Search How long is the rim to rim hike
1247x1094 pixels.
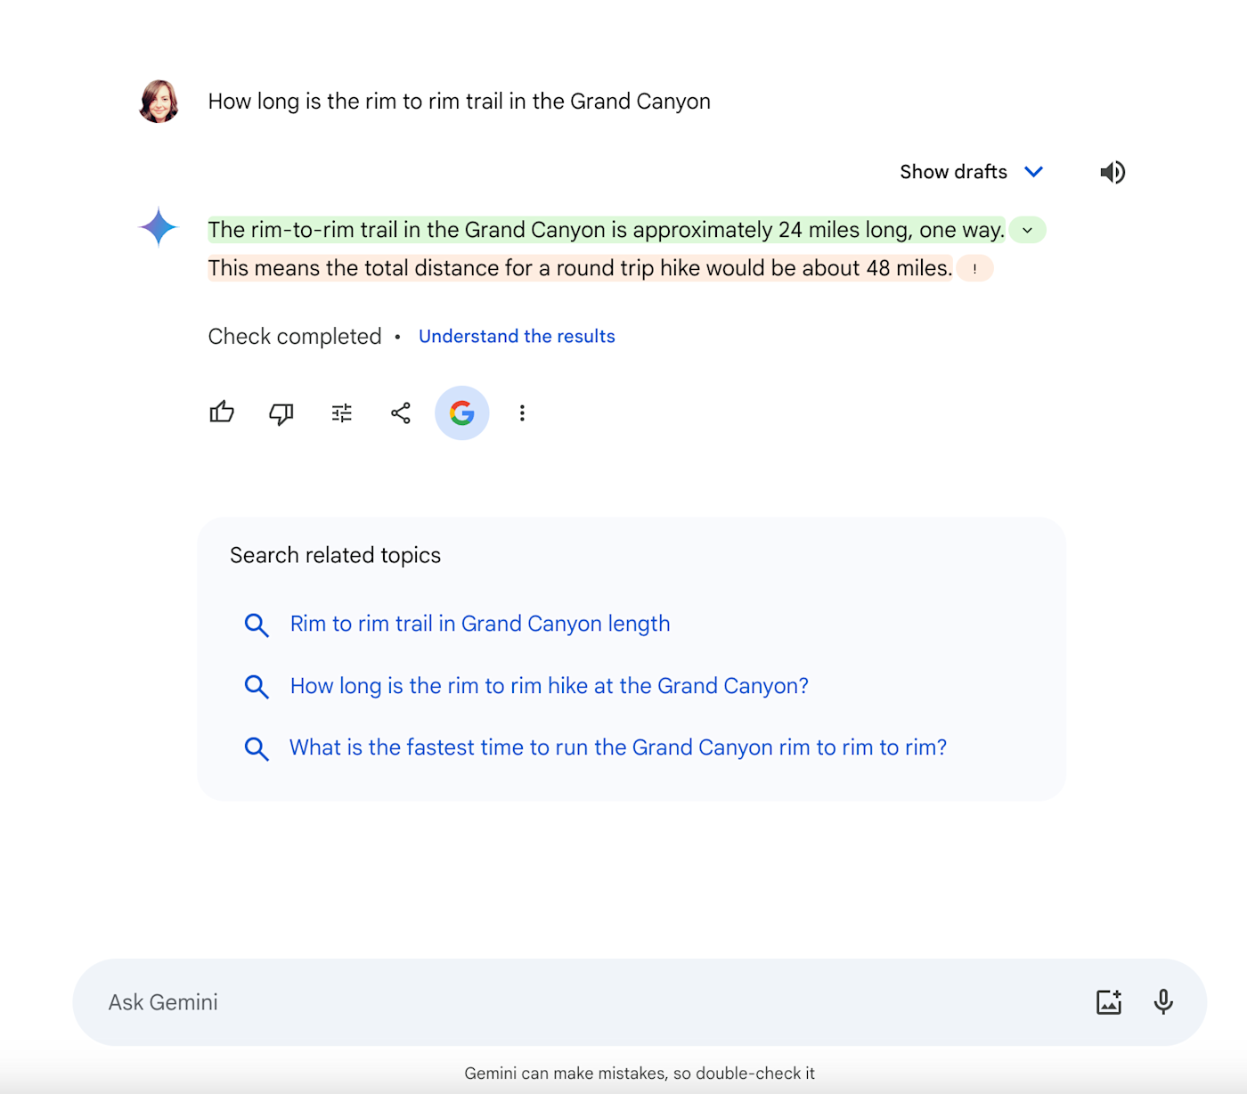[550, 686]
